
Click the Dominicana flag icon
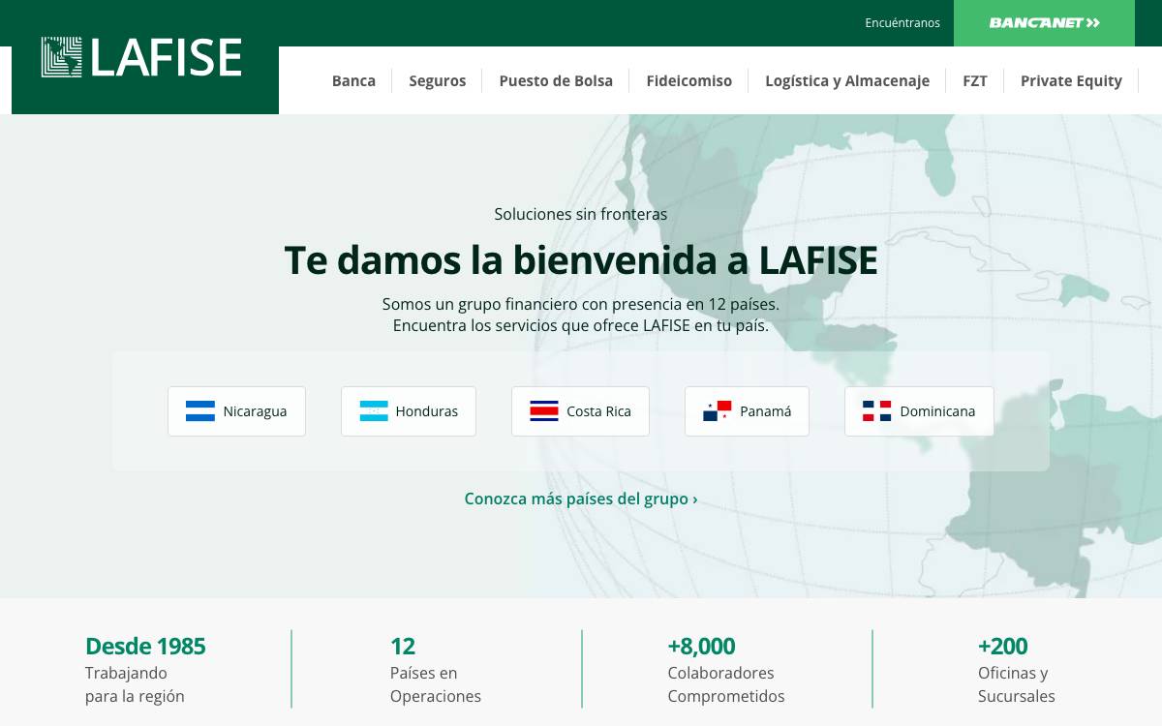(x=877, y=411)
